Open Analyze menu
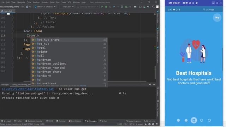 (x=36, y=2)
